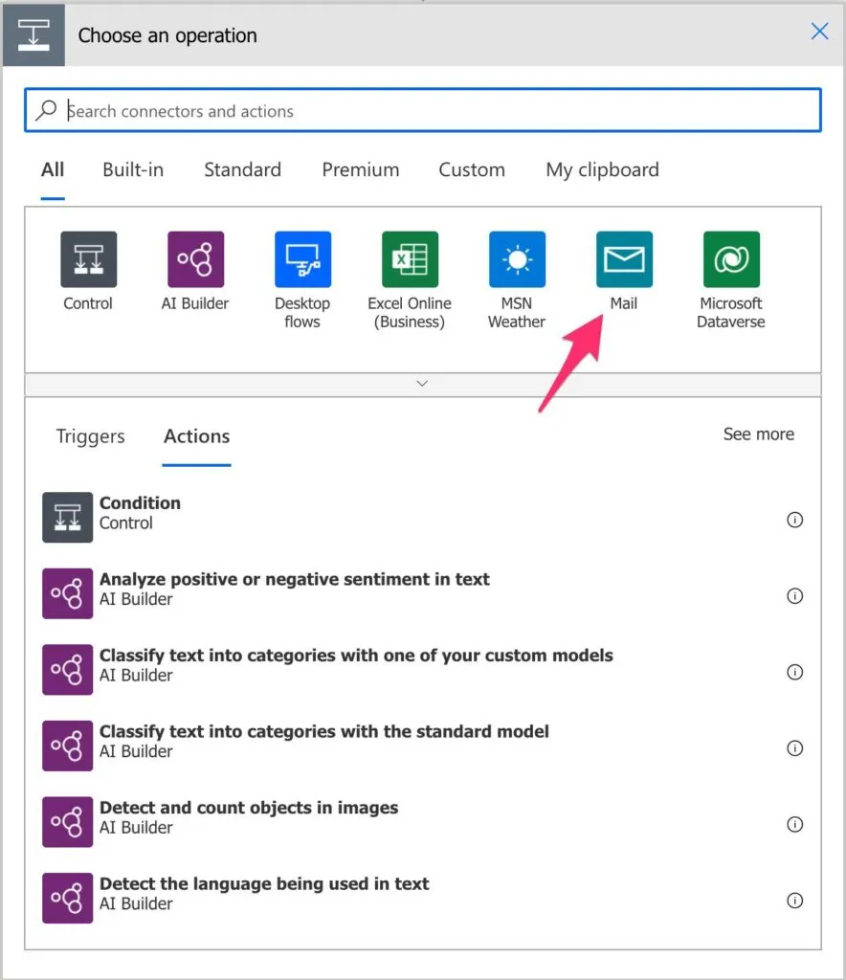Image resolution: width=846 pixels, height=980 pixels.
Task: Show info for Condition action
Action: [794, 520]
